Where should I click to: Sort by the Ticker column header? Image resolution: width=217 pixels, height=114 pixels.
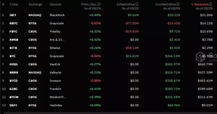(x=14, y=4)
